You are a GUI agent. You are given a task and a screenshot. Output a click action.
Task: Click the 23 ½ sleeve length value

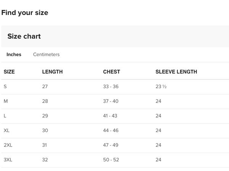click(x=161, y=86)
